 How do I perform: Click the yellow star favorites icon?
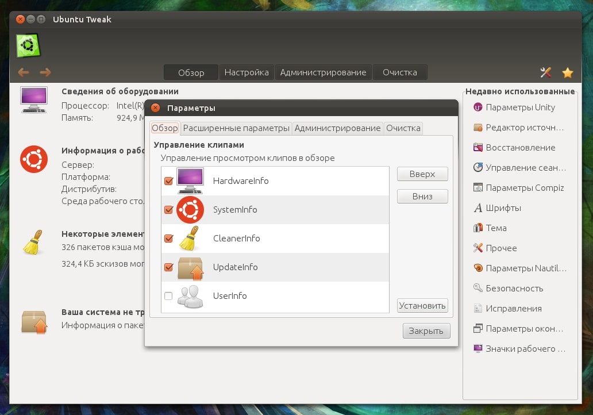(568, 72)
